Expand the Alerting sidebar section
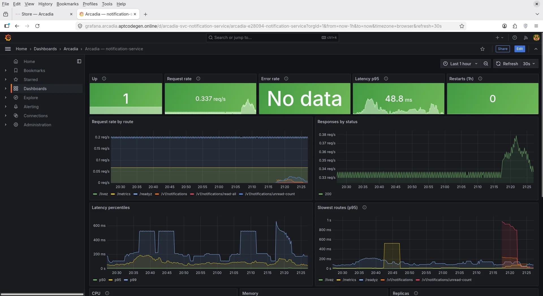This screenshot has height=296, width=543. click(5, 106)
